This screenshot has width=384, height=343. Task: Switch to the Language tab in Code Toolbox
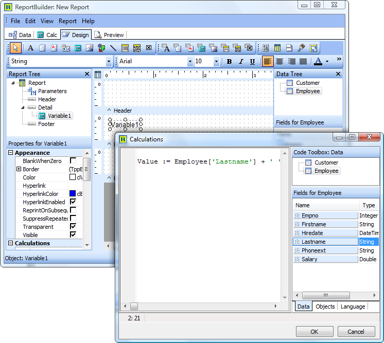pos(353,306)
